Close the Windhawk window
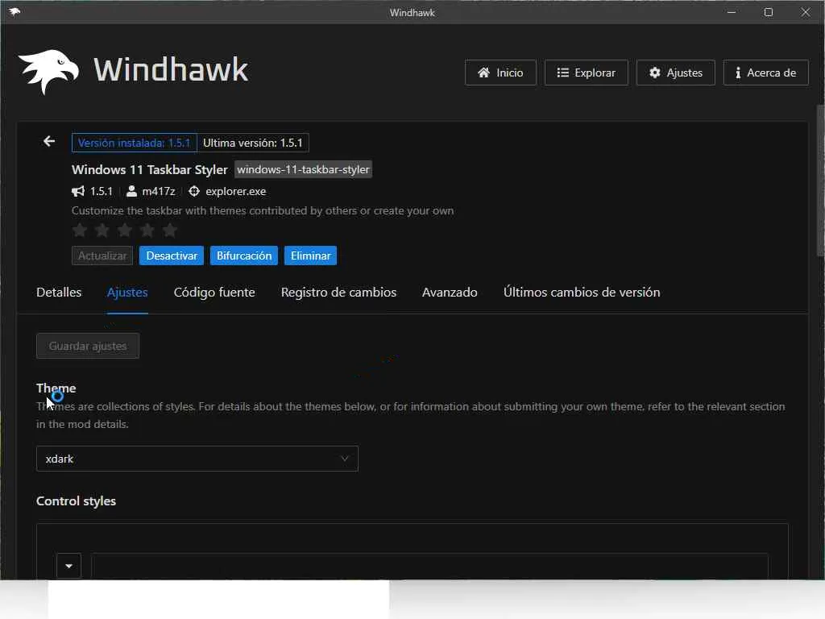This screenshot has height=619, width=825. [806, 12]
